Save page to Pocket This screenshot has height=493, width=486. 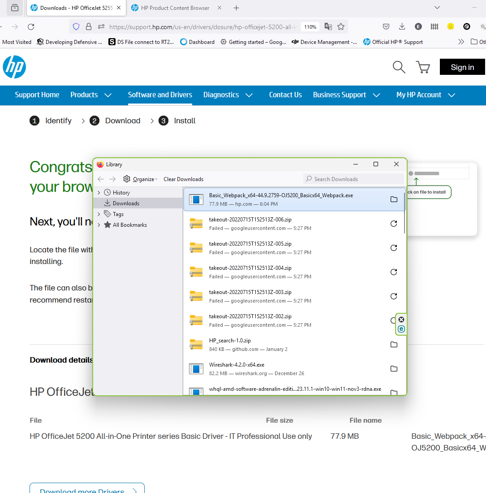[x=386, y=27]
